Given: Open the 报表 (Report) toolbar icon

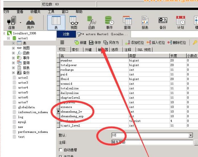Looking at the screenshot, I should pos(145,22).
